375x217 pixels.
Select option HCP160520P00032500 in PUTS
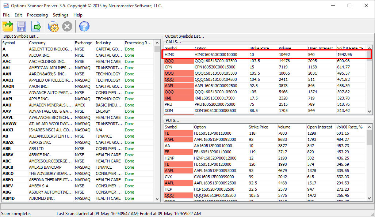coord(214,190)
